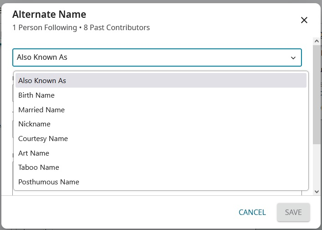Click the 1 Person Following text
The width and height of the screenshot is (322, 230).
(x=45, y=28)
